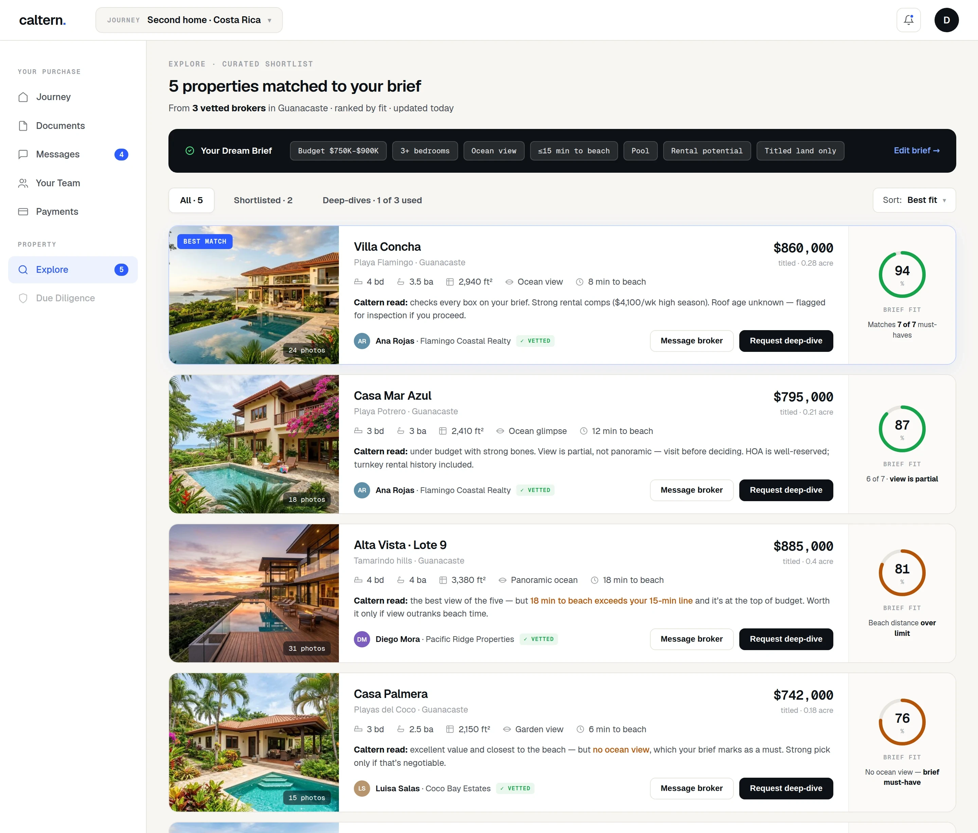Screen dimensions: 978x833
Task: Open the Sort: Best fit dropdown
Action: pyautogui.click(x=914, y=200)
